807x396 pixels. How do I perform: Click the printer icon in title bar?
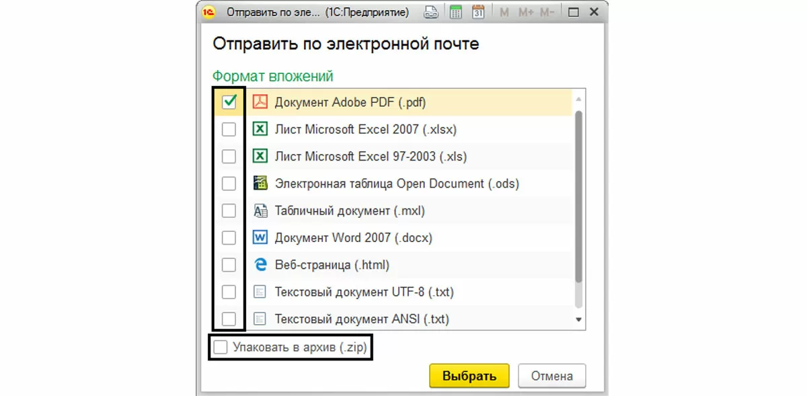(x=433, y=12)
